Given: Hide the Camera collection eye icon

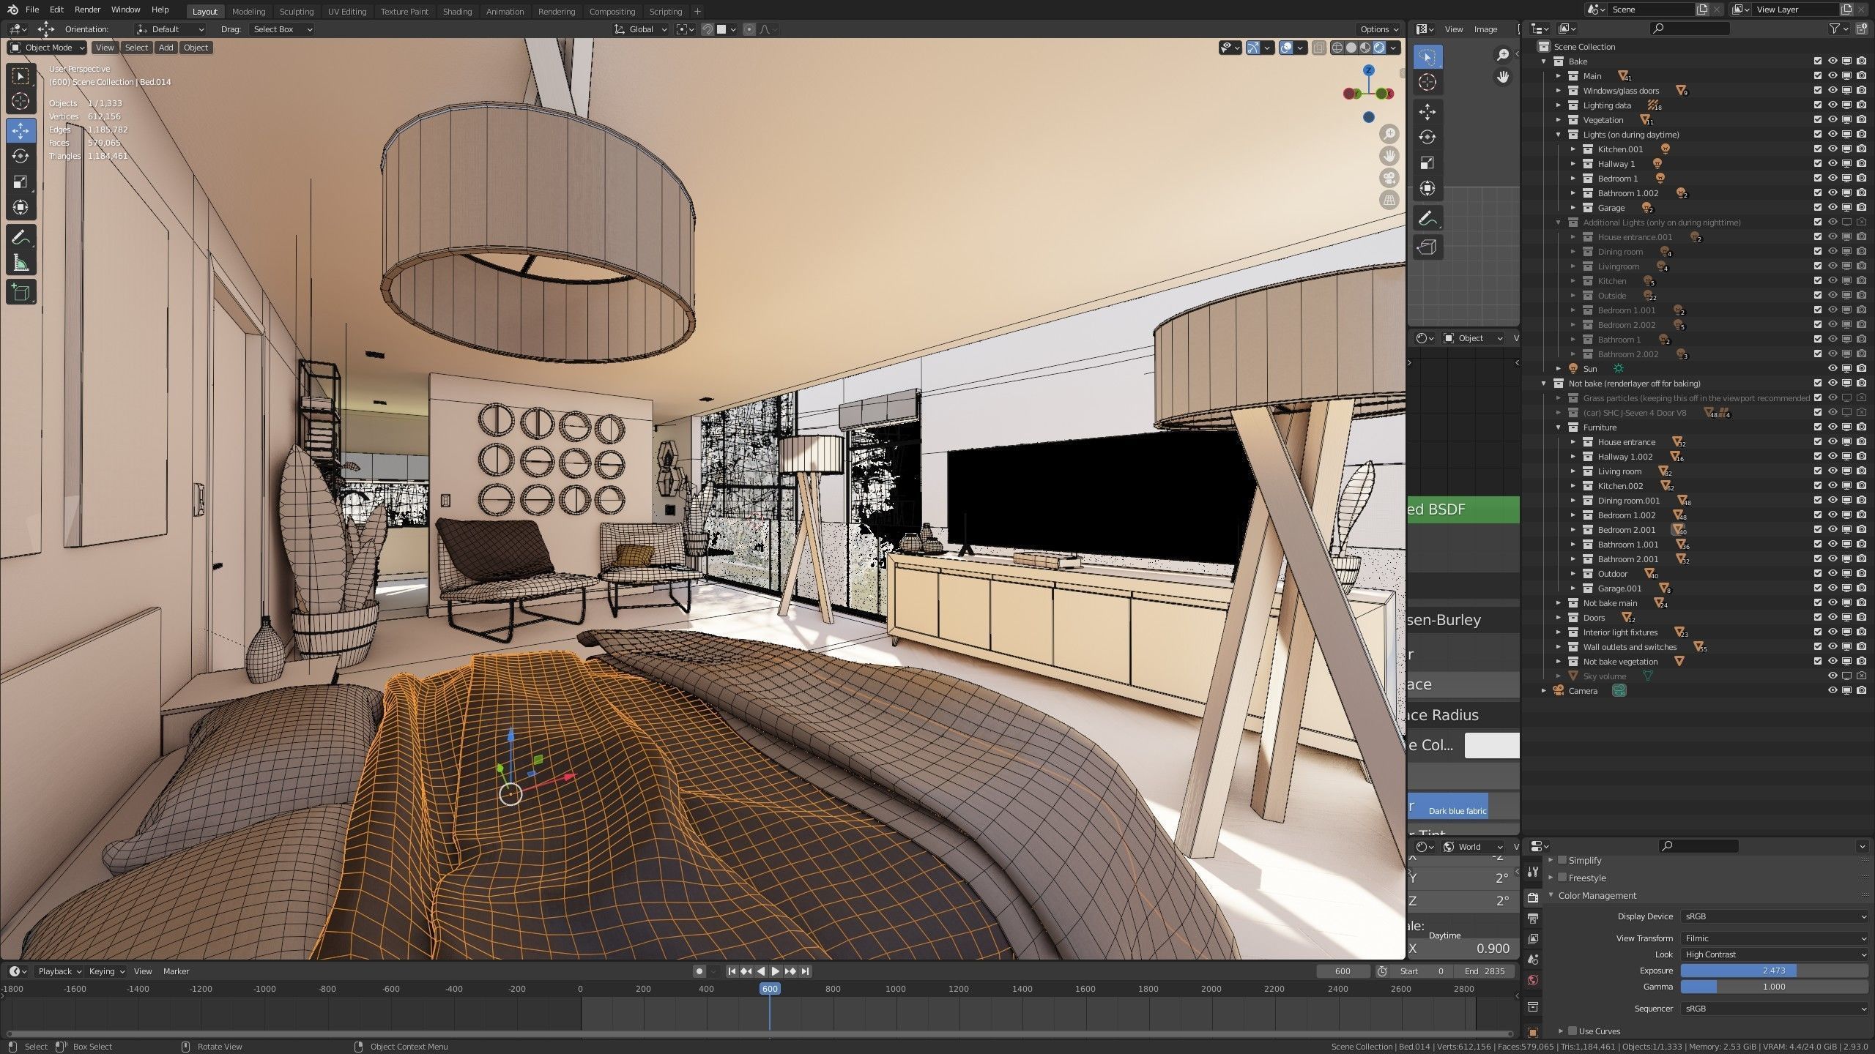Looking at the screenshot, I should [x=1833, y=691].
